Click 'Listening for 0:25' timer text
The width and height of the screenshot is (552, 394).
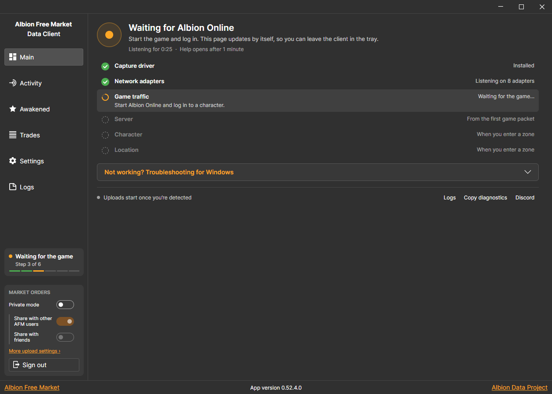click(x=150, y=49)
